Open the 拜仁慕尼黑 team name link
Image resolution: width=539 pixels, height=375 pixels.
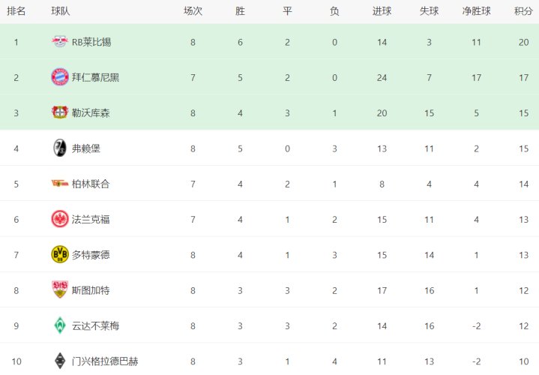point(95,77)
